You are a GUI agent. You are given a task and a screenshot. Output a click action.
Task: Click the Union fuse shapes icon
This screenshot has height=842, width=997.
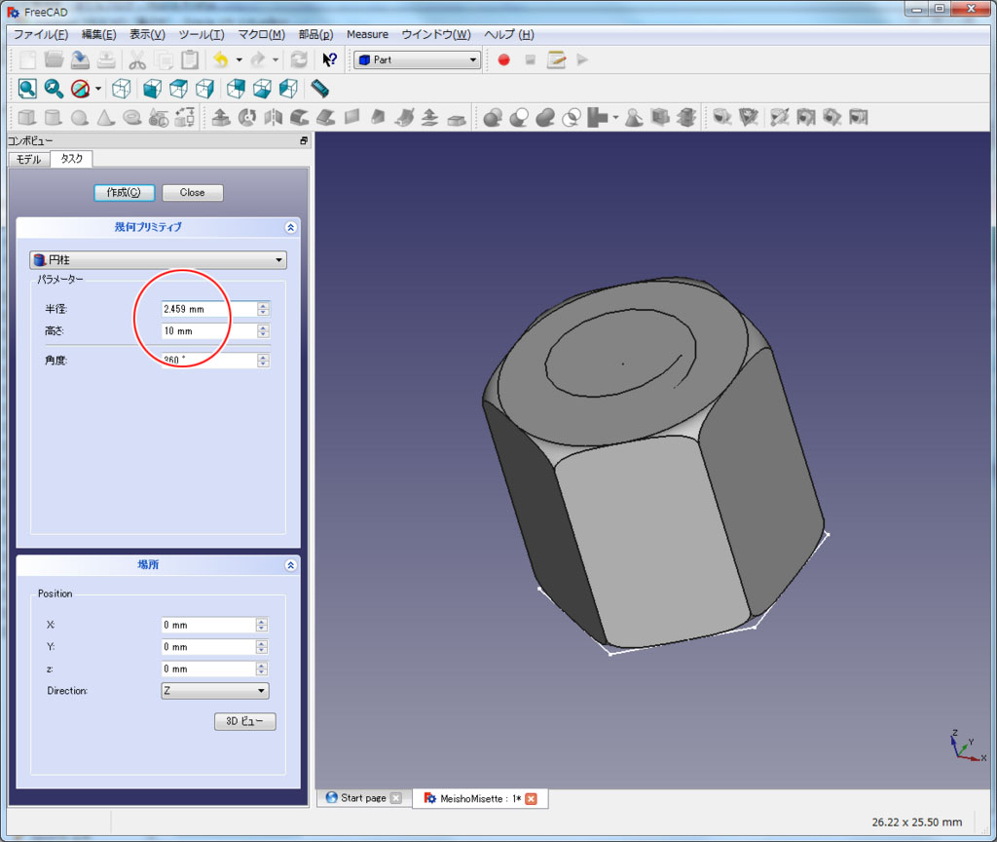tap(545, 117)
